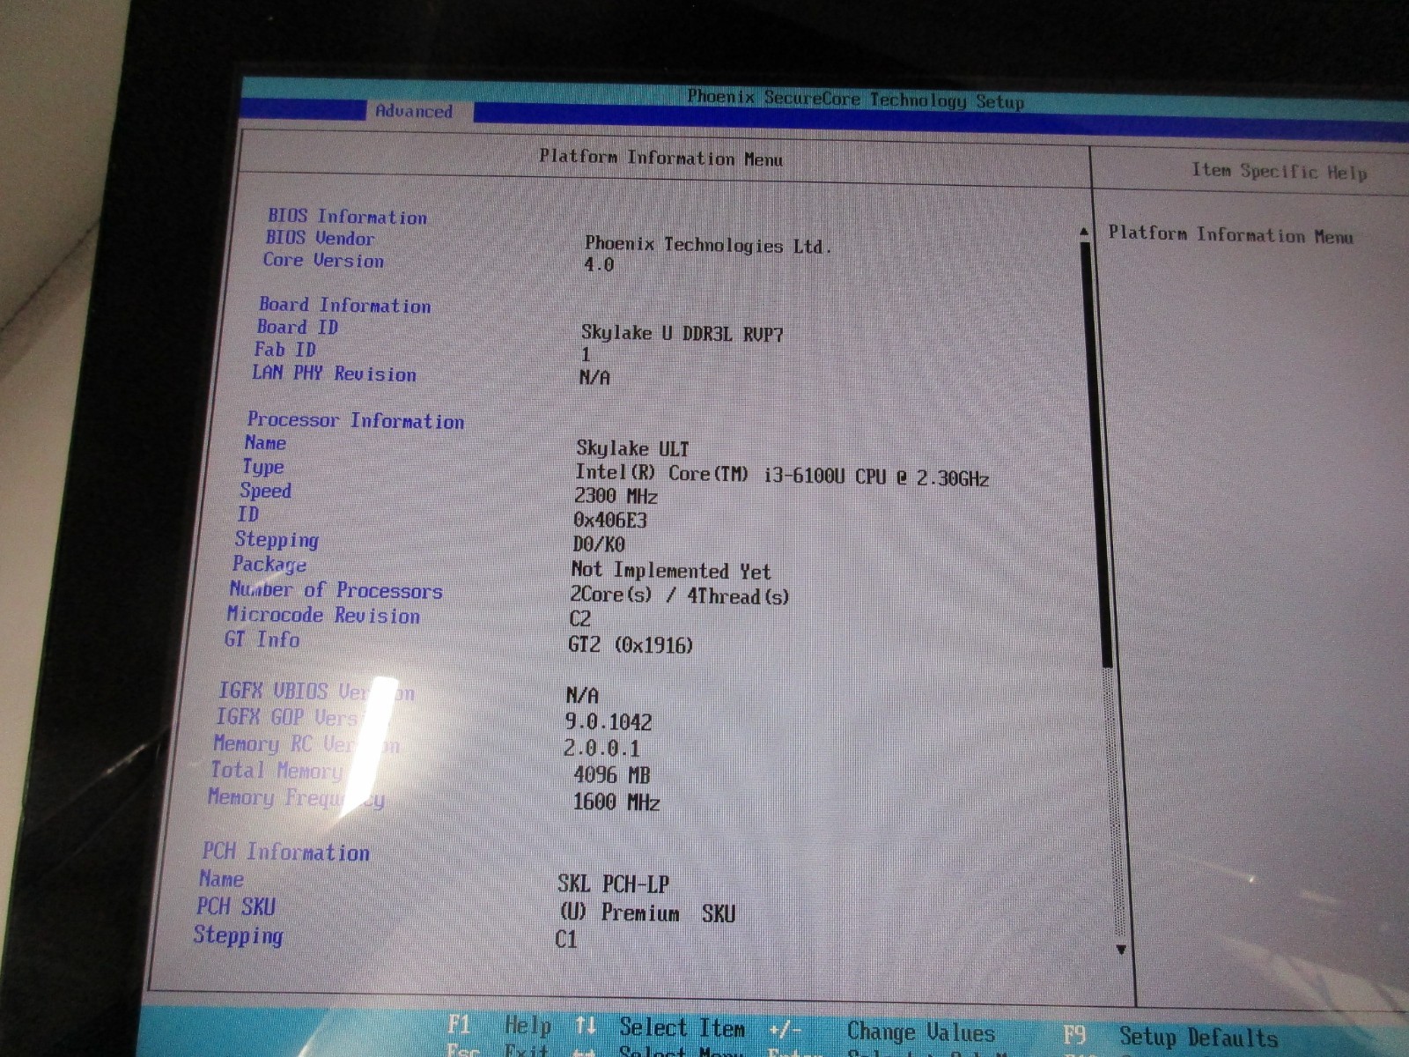Image resolution: width=1409 pixels, height=1057 pixels.
Task: Click the F9 Setup Defaults hint
Action: (1170, 1037)
